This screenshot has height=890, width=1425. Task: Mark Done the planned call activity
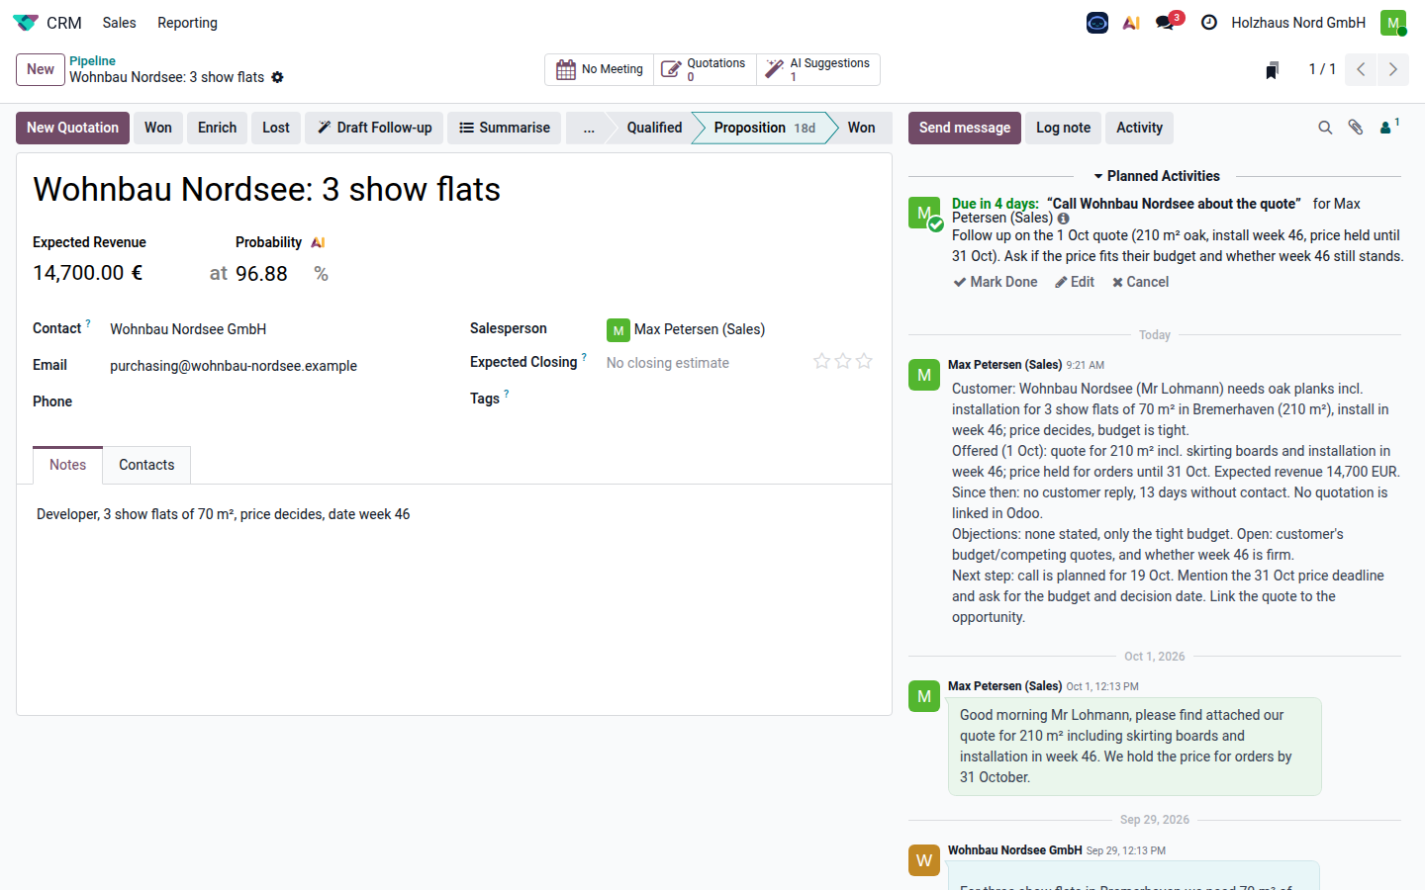pyautogui.click(x=996, y=282)
